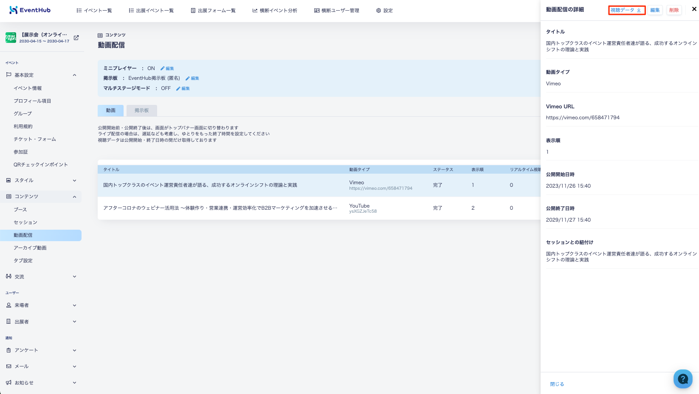Expand the メール sidebar section

(x=41, y=366)
